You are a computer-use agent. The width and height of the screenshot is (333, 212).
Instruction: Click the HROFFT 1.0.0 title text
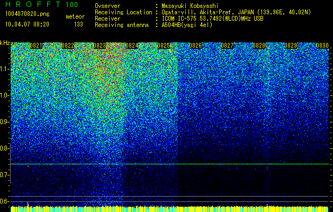coord(42,4)
